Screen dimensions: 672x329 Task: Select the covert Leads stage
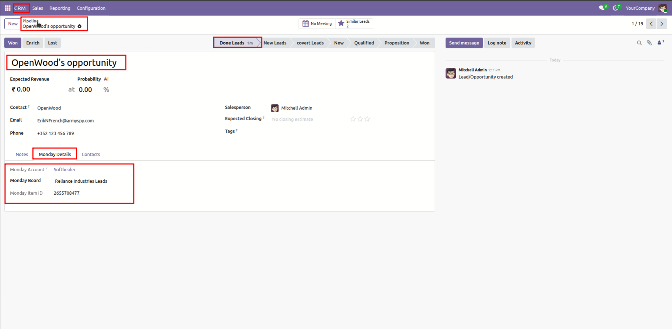(310, 43)
